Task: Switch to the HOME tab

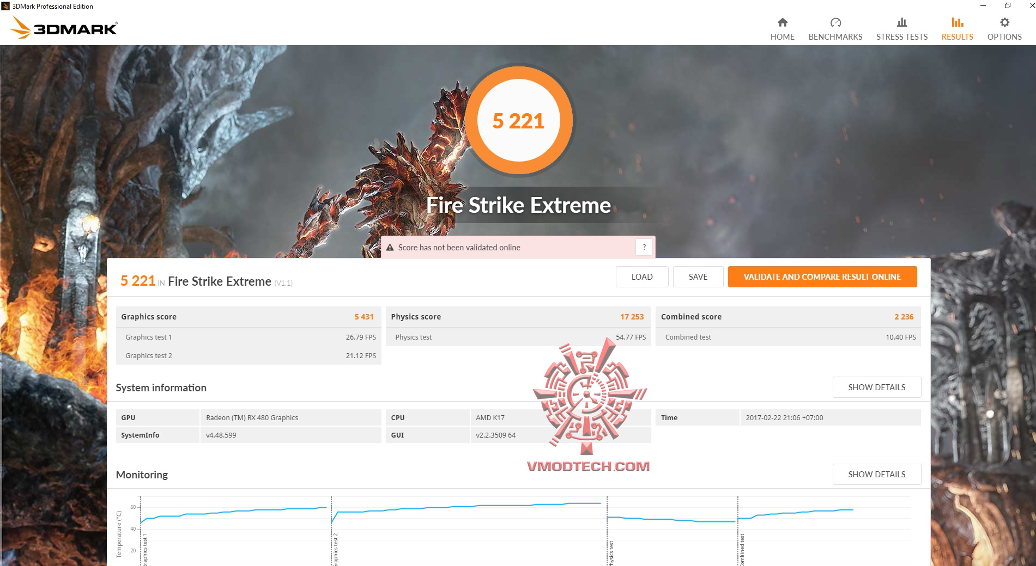Action: click(x=782, y=36)
